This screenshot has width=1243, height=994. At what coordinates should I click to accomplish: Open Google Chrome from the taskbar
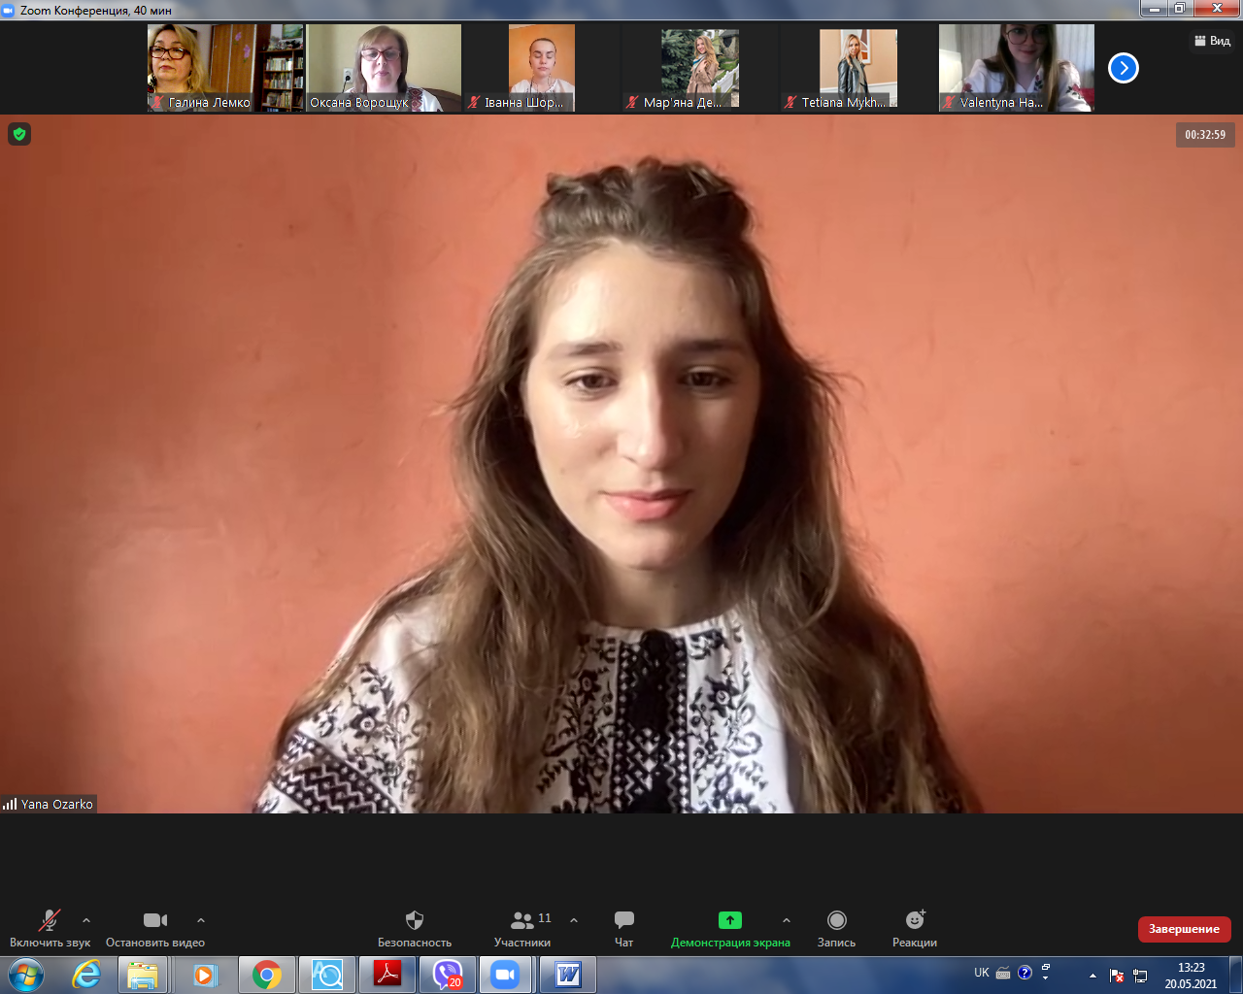point(267,975)
